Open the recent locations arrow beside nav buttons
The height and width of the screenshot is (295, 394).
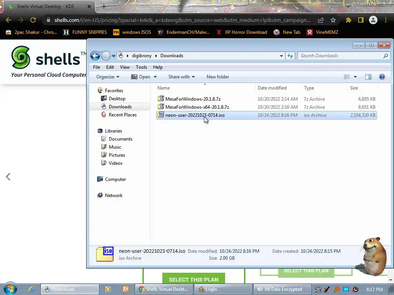(x=114, y=56)
